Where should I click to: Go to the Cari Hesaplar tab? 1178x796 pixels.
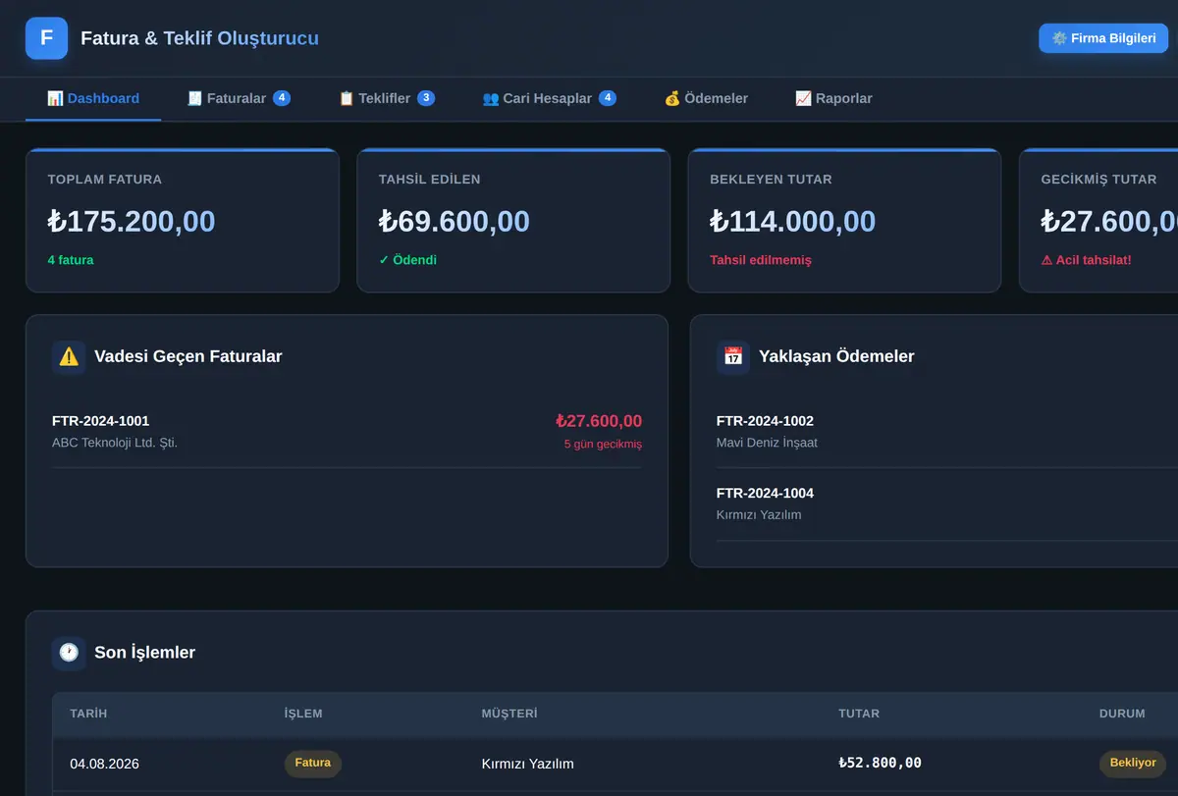pos(550,98)
